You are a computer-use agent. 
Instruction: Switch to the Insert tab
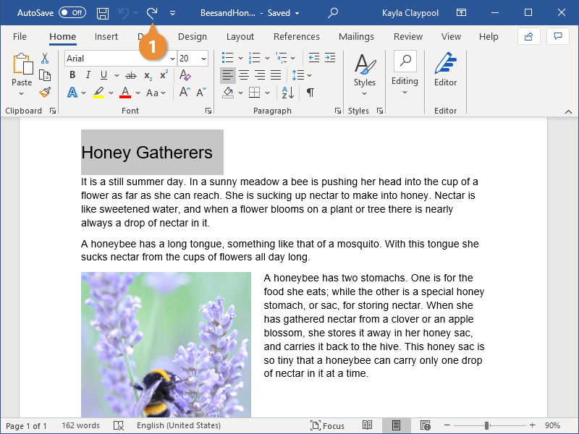point(106,37)
